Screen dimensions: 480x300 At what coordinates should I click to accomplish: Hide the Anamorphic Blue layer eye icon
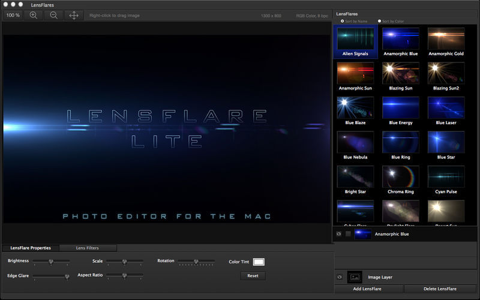(339, 233)
